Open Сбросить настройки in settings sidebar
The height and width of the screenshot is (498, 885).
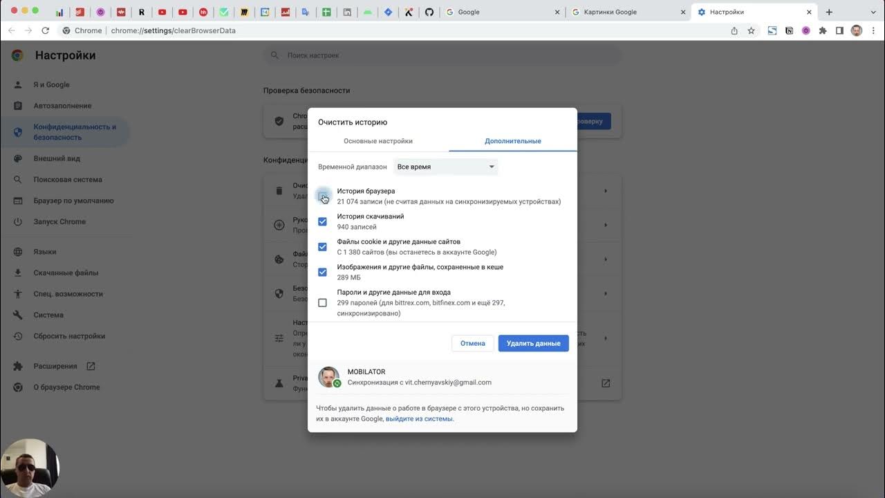coord(69,336)
